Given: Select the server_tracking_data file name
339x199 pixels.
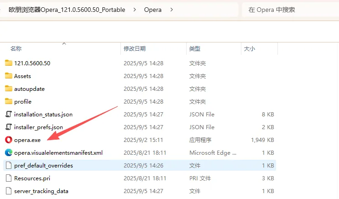Looking at the screenshot, I should click(x=41, y=191).
